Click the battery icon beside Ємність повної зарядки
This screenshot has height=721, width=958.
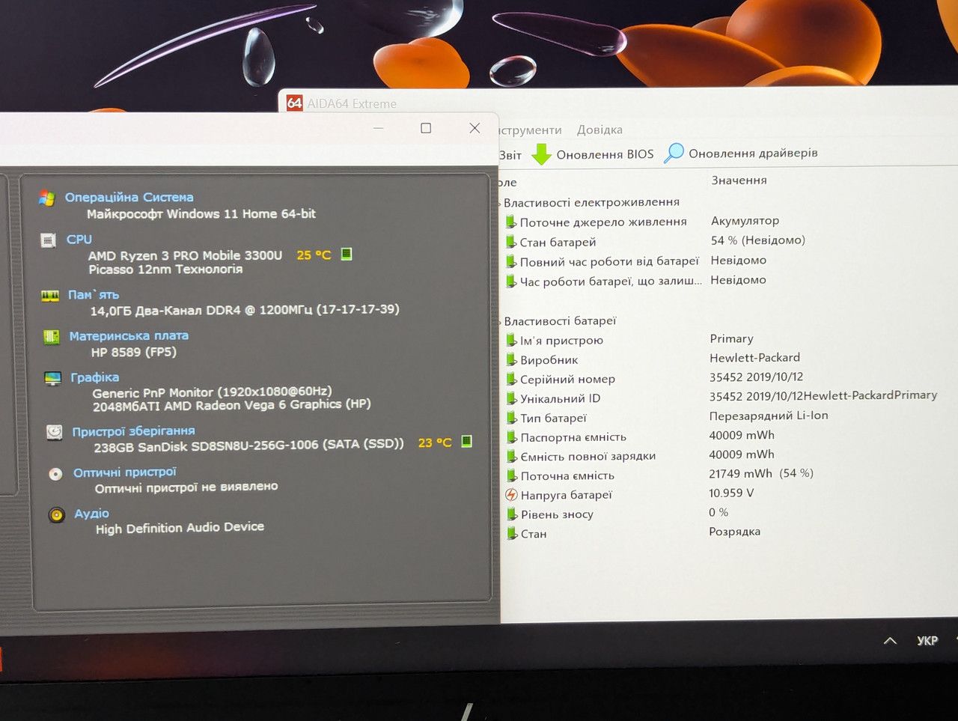click(x=512, y=456)
